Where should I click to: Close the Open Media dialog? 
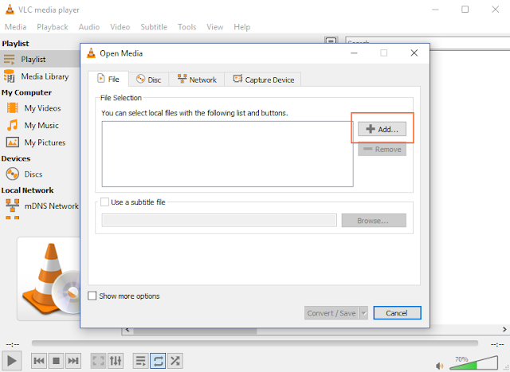[414, 53]
